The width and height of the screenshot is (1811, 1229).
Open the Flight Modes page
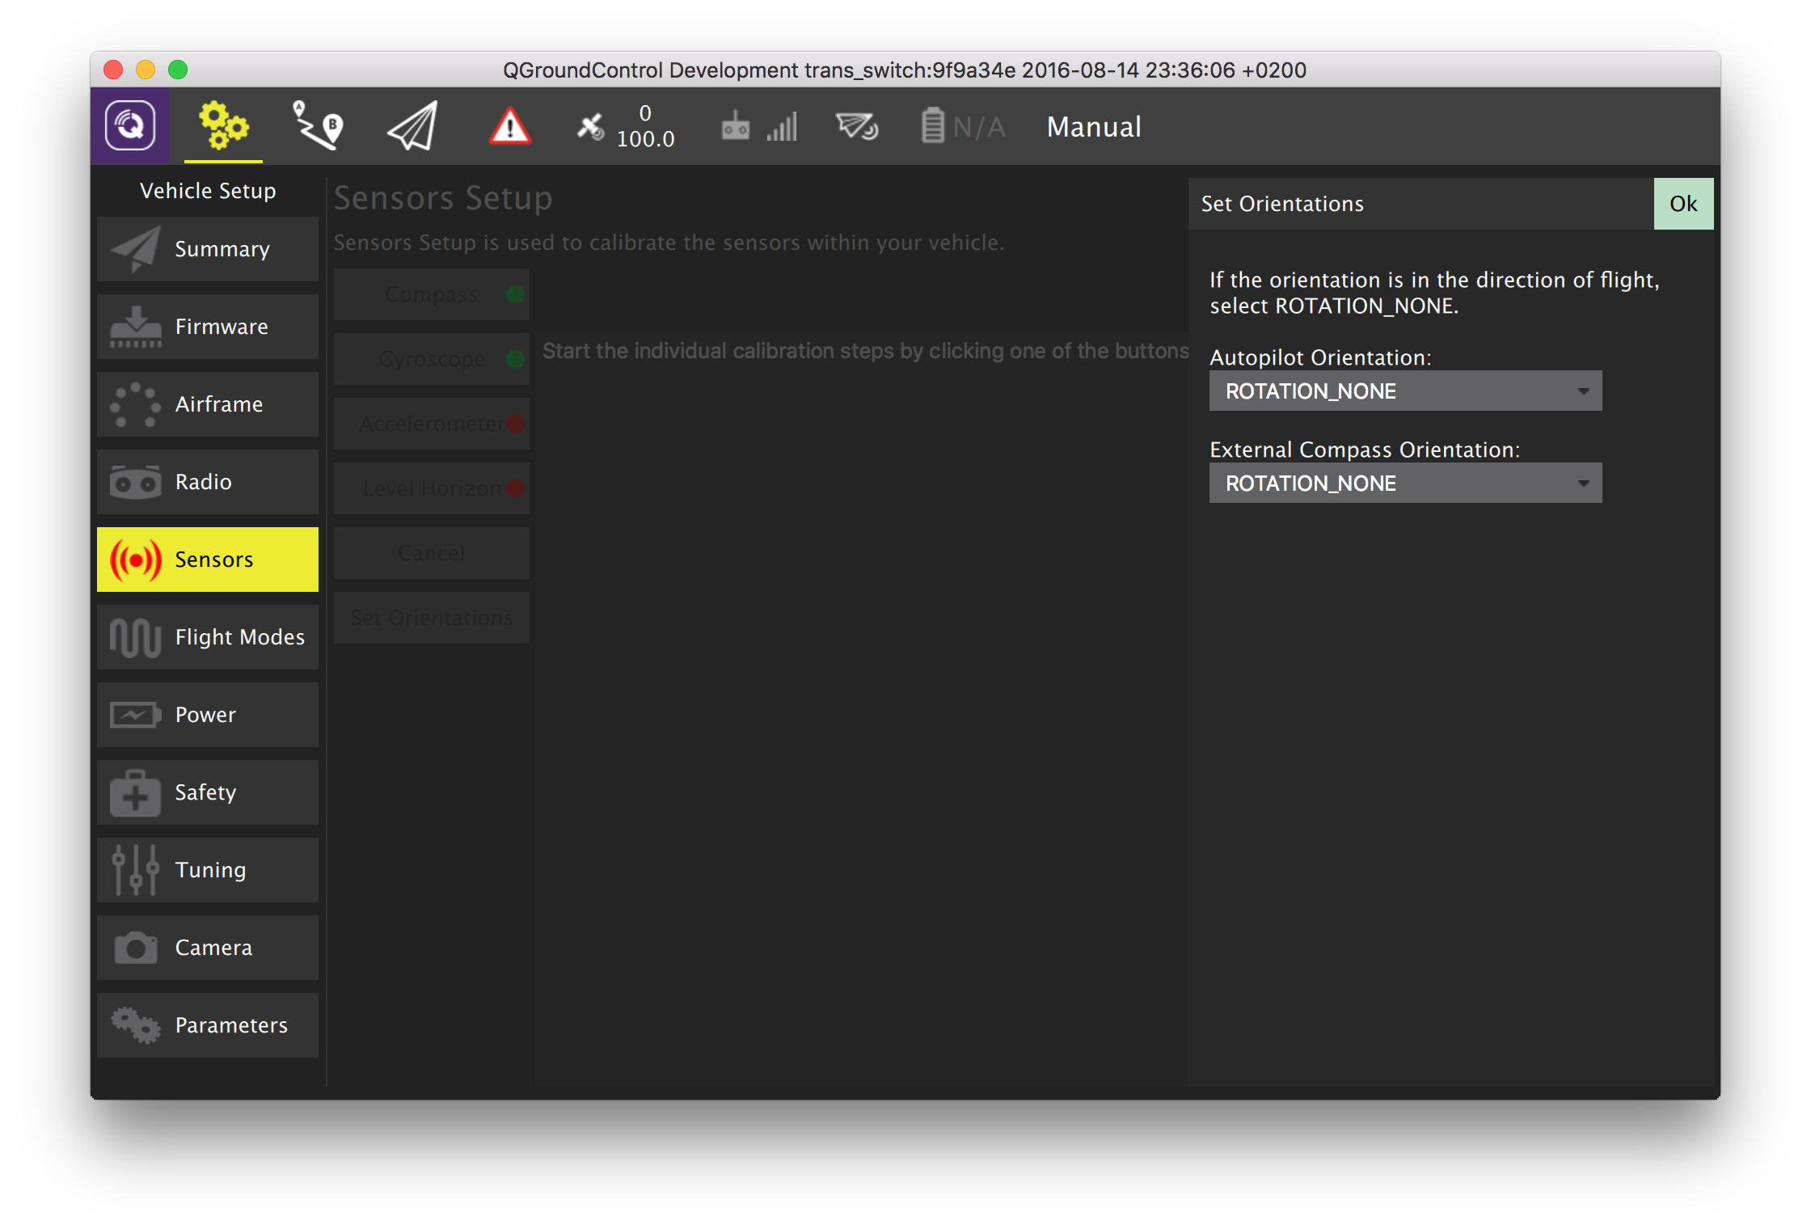[x=208, y=637]
